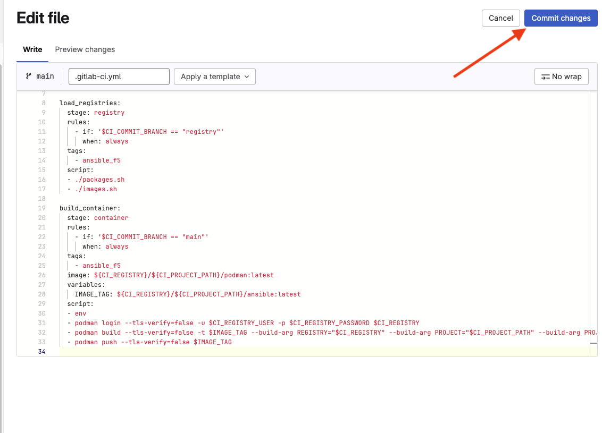602x433 pixels.
Task: Click the ./images.sh script line
Action: click(92, 189)
